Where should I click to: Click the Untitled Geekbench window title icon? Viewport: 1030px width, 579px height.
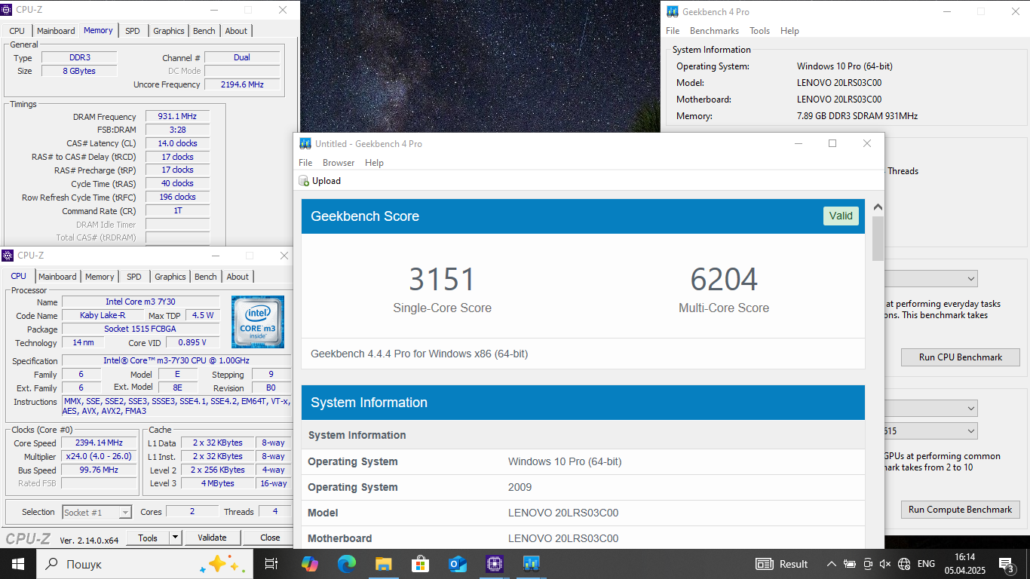tap(305, 143)
